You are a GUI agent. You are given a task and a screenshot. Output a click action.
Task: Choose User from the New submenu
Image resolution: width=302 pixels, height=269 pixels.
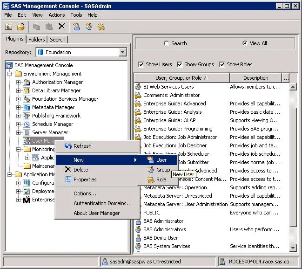coord(158,160)
